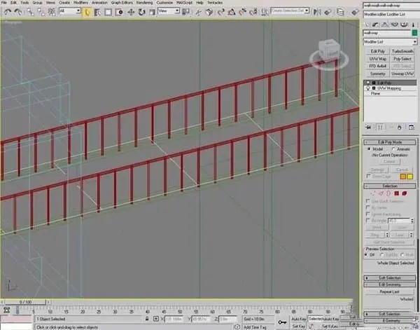Open the selection filter All dropdown
The height and width of the screenshot is (330, 420).
70,11
